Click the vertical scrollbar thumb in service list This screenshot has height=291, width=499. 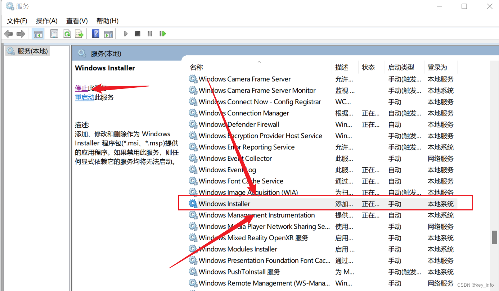[x=495, y=237]
